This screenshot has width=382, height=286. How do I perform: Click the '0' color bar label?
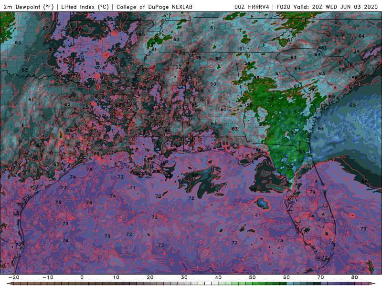coord(82,277)
